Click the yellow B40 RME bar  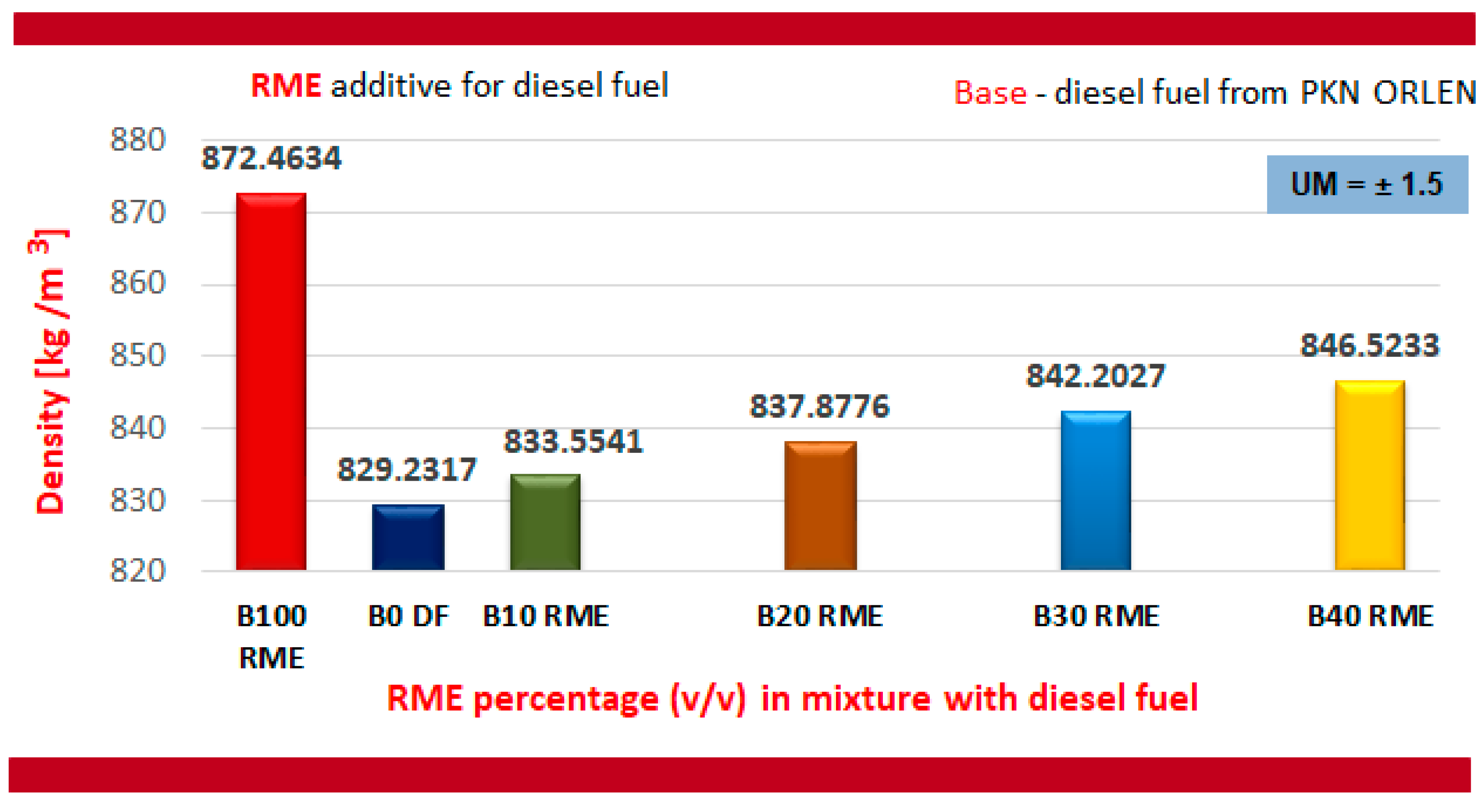(1369, 475)
